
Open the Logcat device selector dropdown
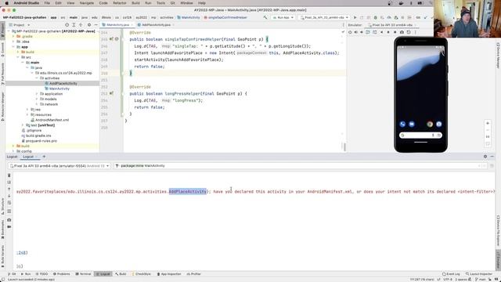[59, 166]
